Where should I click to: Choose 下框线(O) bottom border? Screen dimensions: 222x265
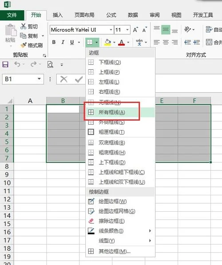click(x=120, y=62)
